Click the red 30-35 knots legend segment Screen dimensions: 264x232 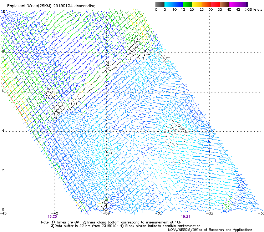pyautogui.click(x=215, y=4)
